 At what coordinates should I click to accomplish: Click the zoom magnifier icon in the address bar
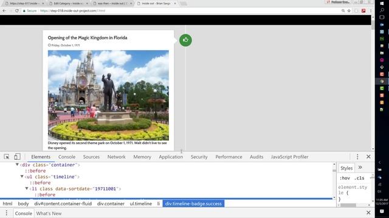click(343, 11)
